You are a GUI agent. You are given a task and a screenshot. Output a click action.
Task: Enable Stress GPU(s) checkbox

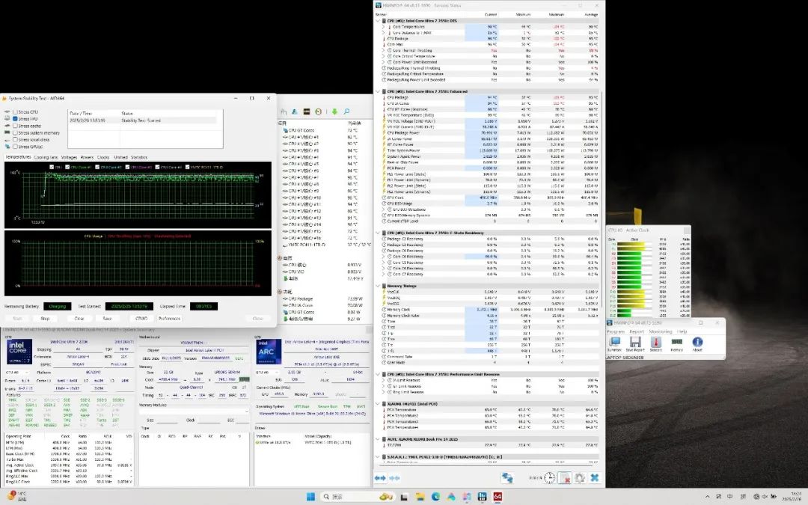tap(16, 147)
